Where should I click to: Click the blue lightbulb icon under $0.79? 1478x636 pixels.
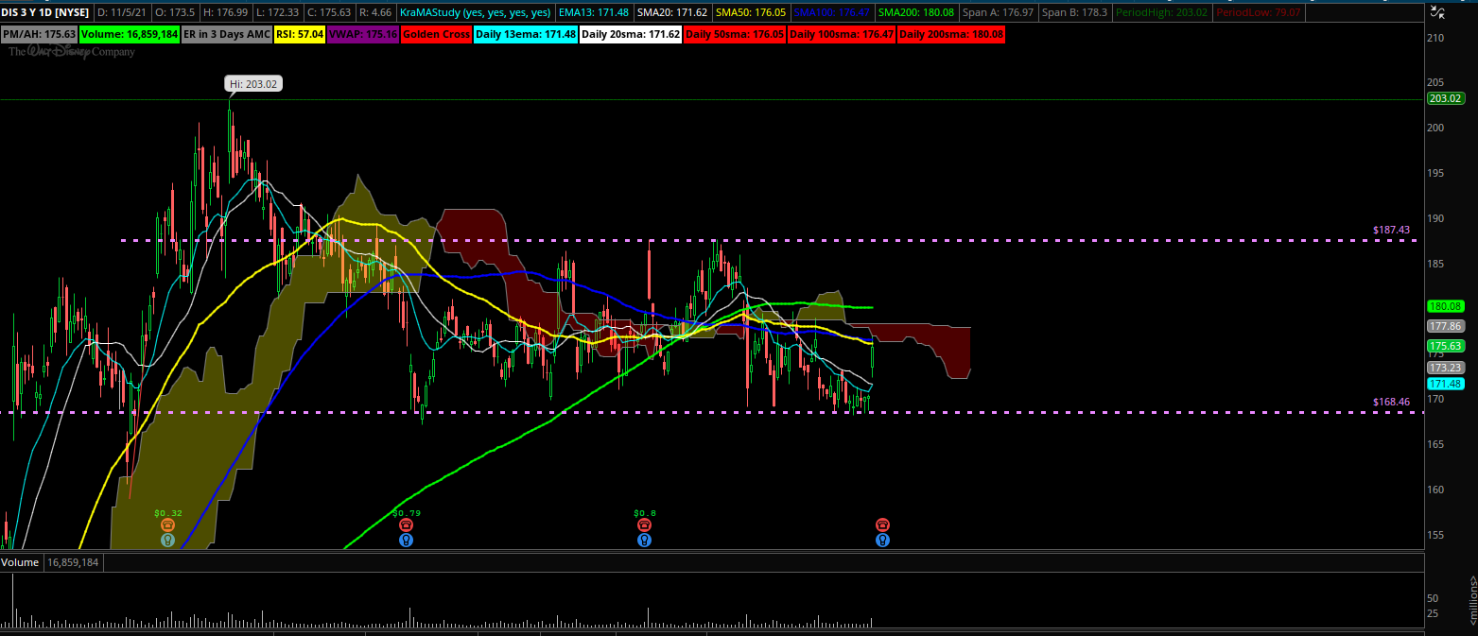pos(407,541)
